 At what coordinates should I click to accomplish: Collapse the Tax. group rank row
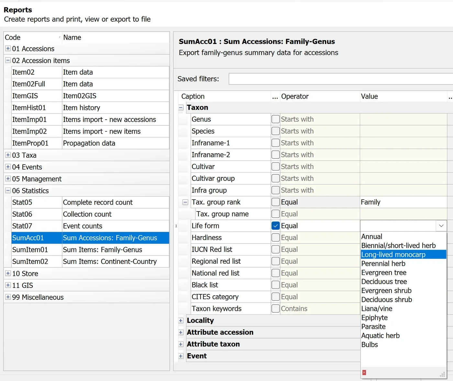[185, 202]
